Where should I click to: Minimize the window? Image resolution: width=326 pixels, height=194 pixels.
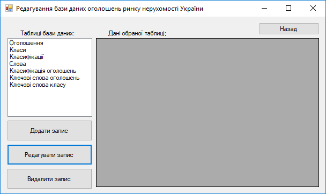click(264, 9)
